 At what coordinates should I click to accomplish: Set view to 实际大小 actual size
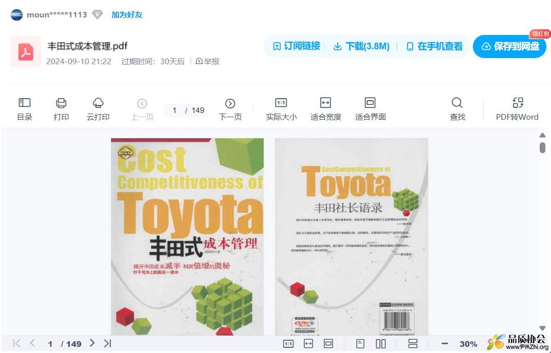281,109
